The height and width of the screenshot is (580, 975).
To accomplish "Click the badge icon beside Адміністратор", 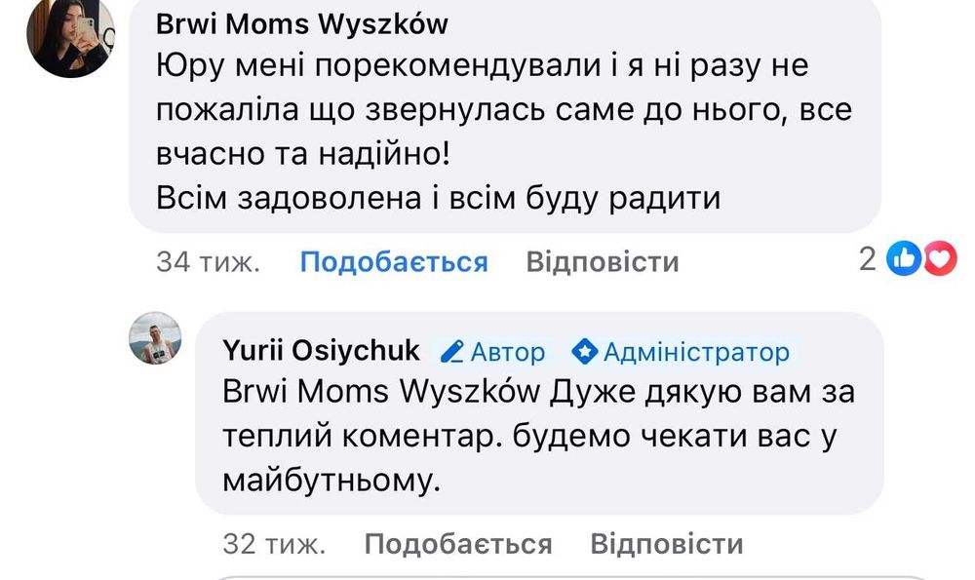I will click(x=584, y=351).
